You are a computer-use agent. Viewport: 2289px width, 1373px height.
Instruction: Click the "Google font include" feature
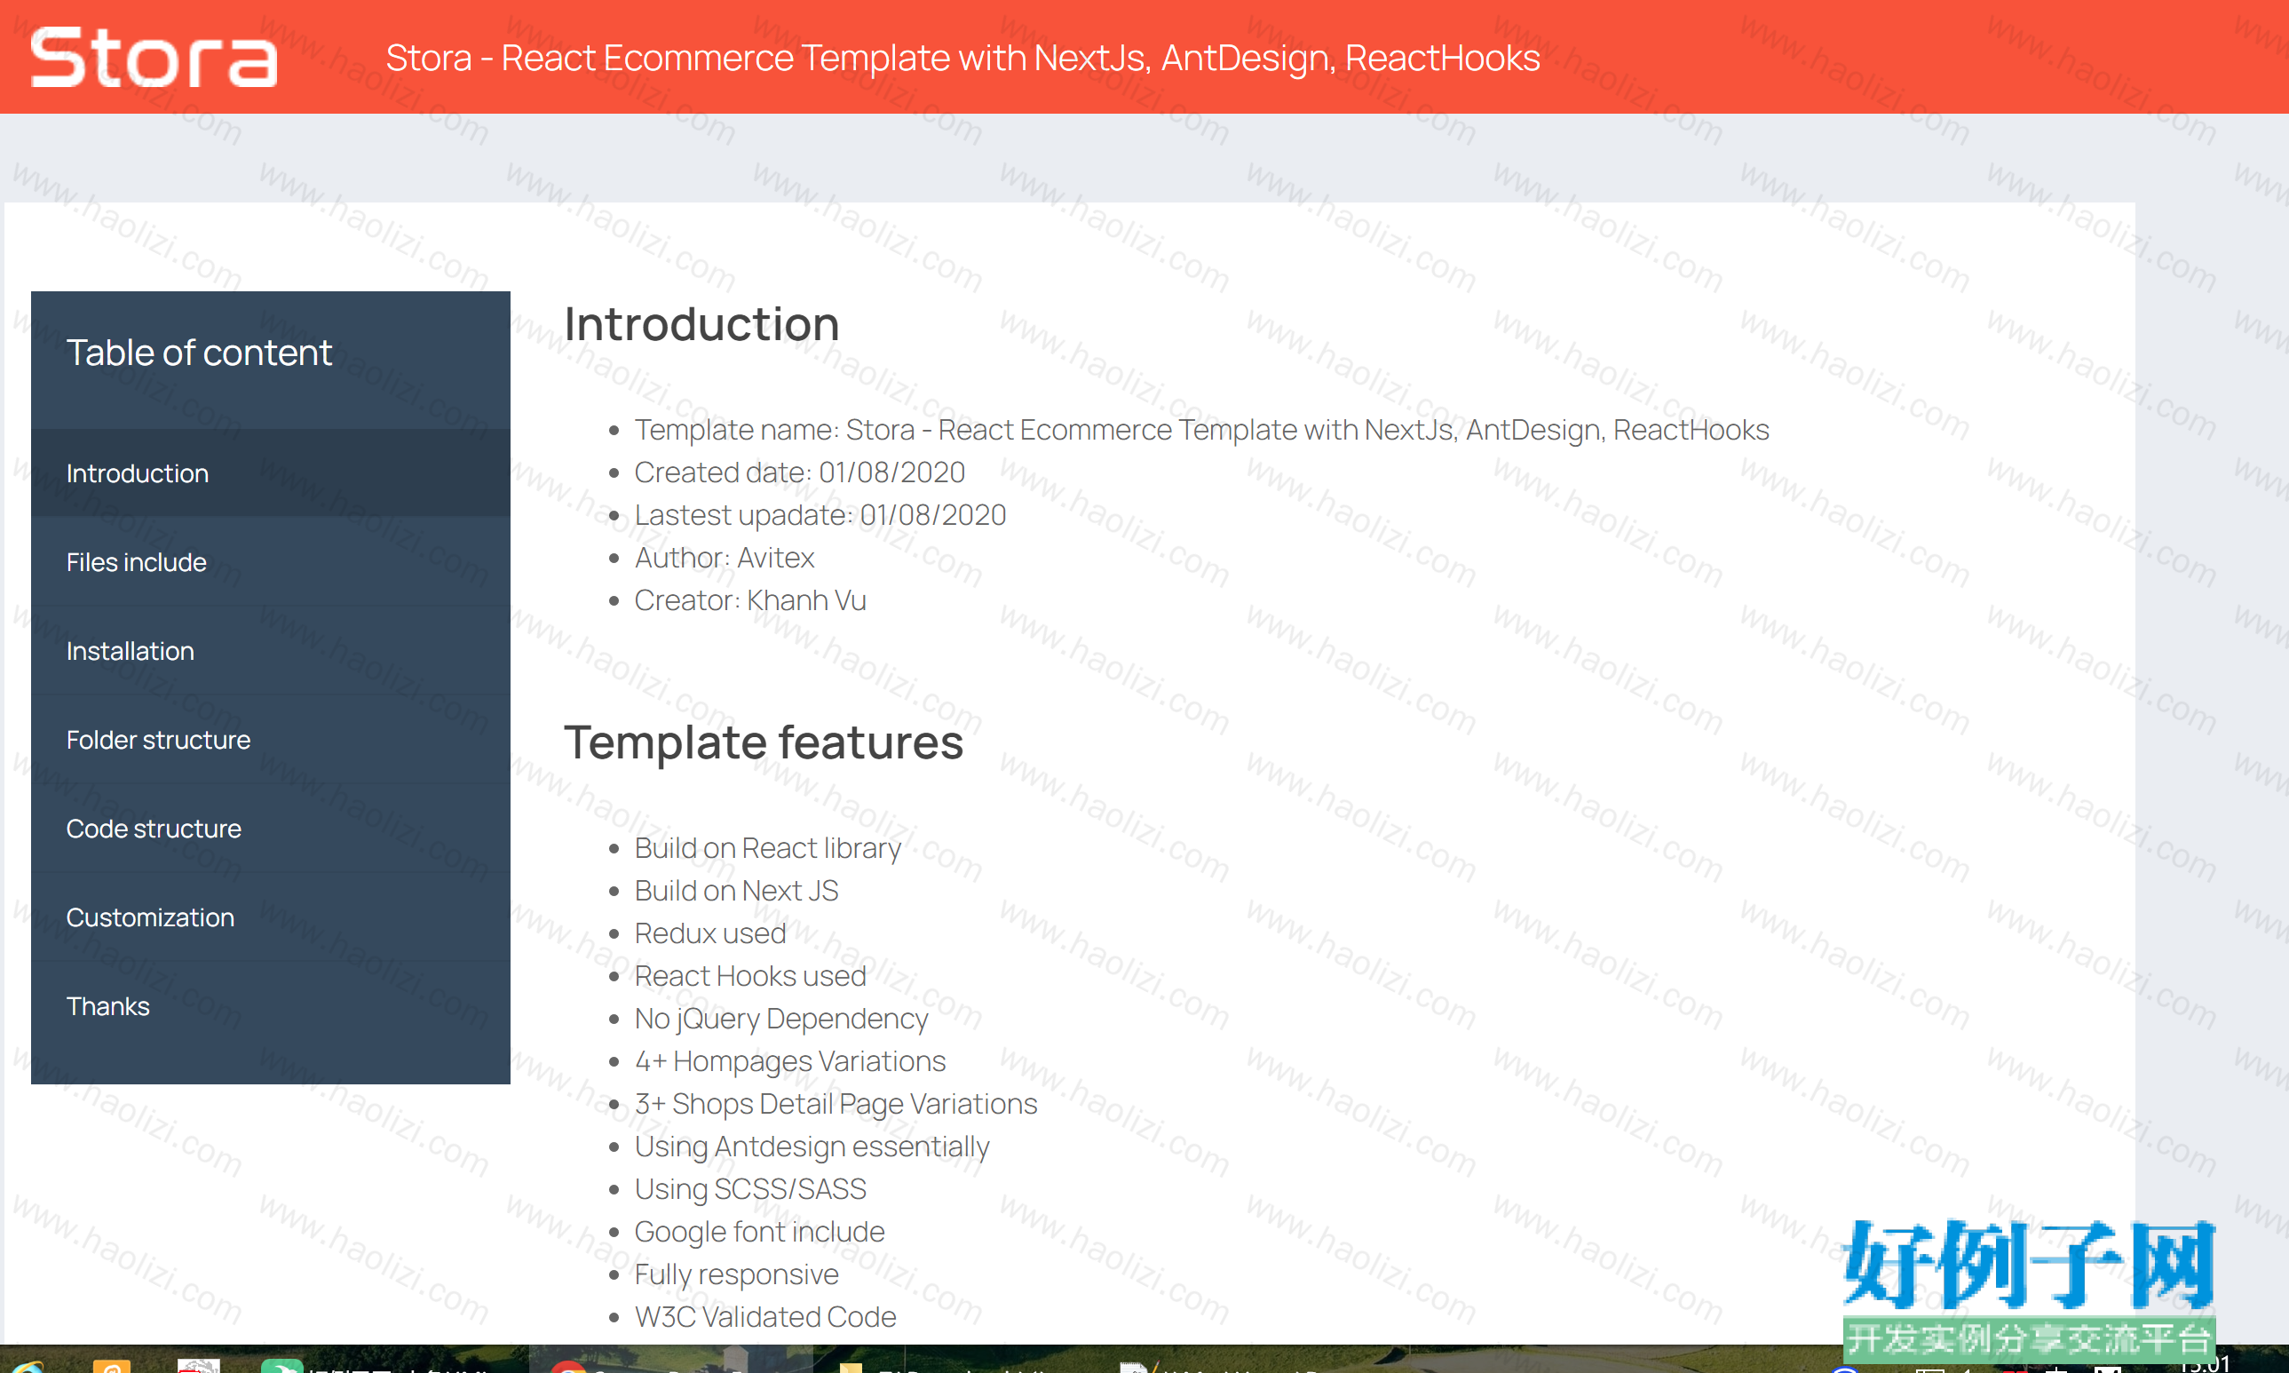pyautogui.click(x=759, y=1231)
